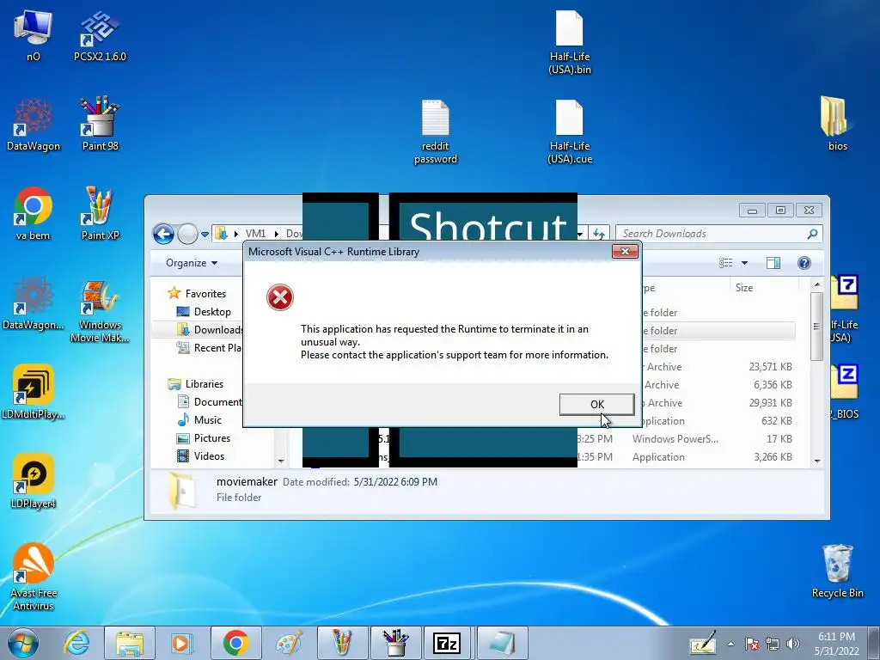Open the view options dropdown arrow in Explorer
Screen dimensions: 880x660
[744, 263]
